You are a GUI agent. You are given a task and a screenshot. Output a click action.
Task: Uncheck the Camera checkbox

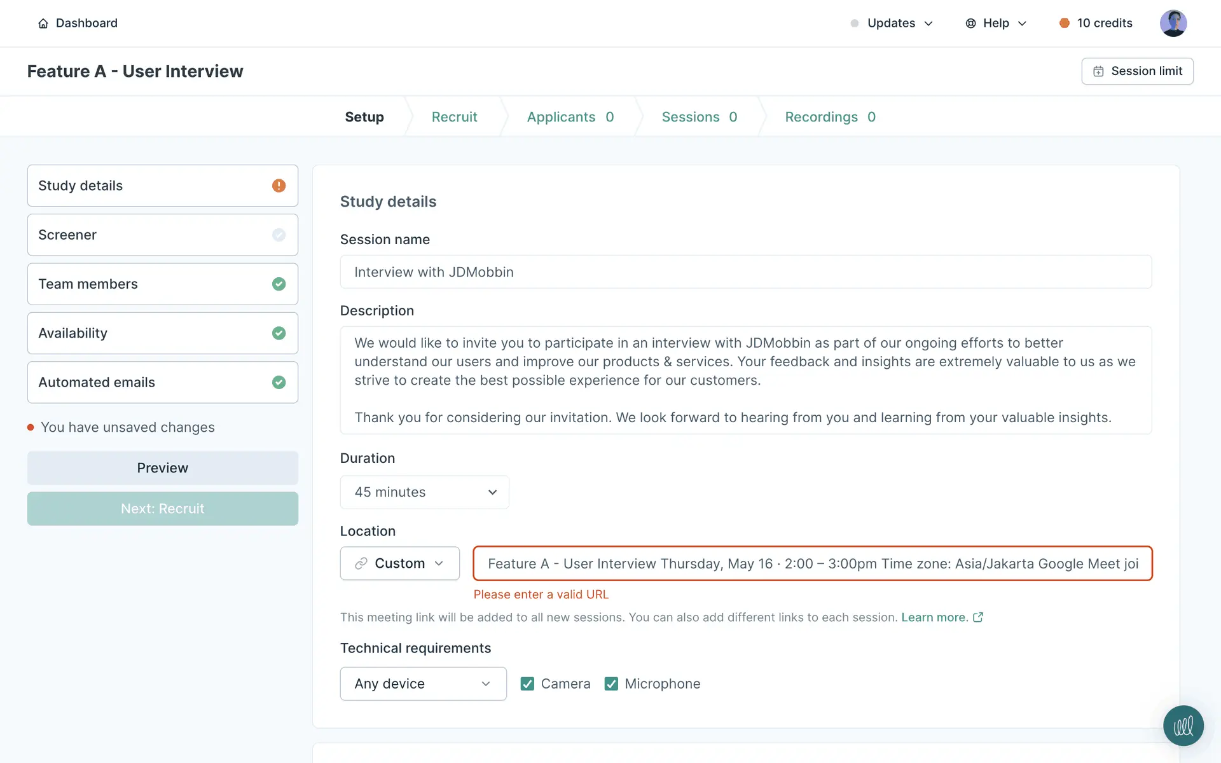click(527, 684)
